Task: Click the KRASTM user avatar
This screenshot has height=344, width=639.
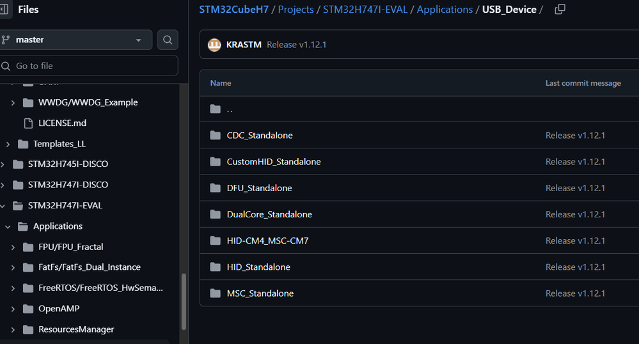Action: 214,45
